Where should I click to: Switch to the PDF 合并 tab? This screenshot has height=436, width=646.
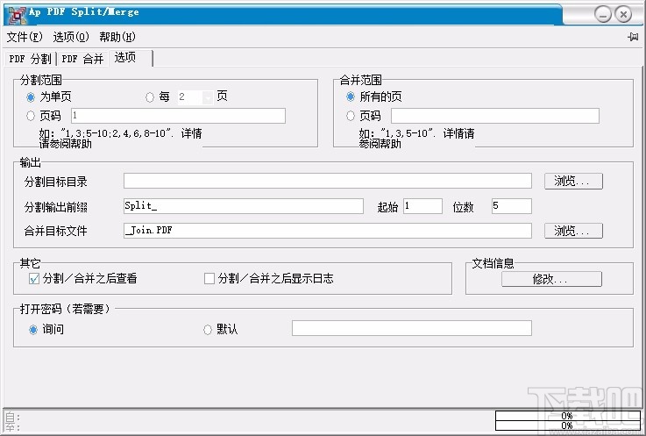point(82,59)
